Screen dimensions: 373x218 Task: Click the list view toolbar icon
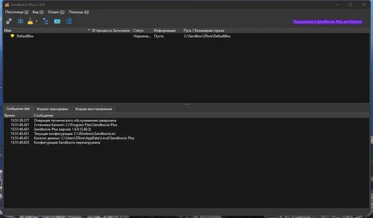point(69,21)
